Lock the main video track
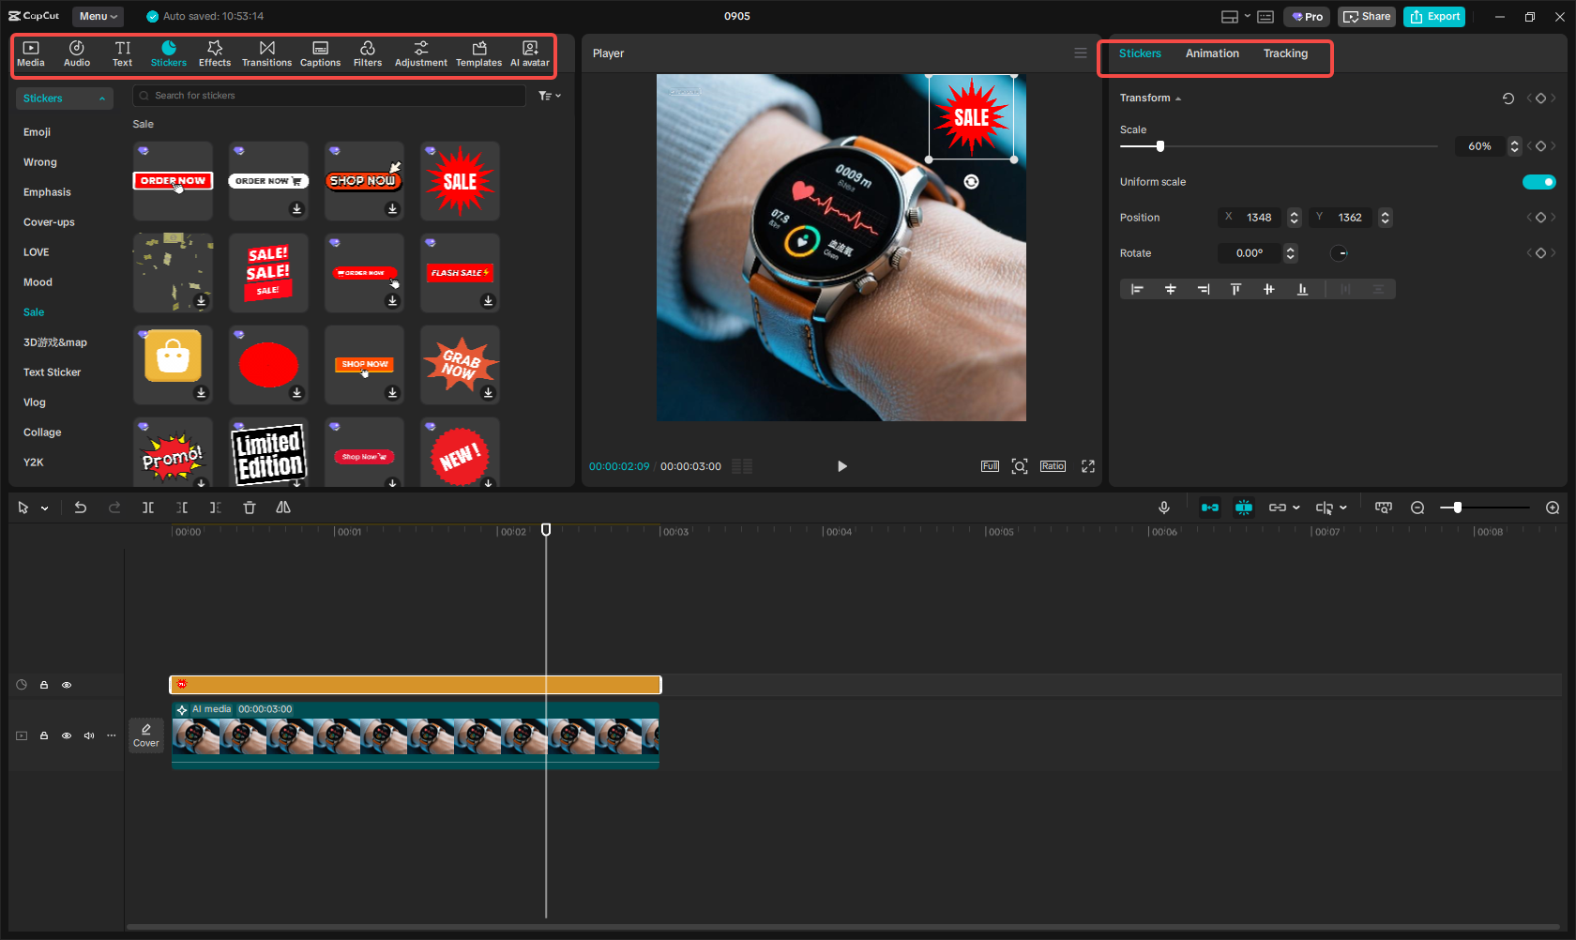 pyautogui.click(x=44, y=735)
